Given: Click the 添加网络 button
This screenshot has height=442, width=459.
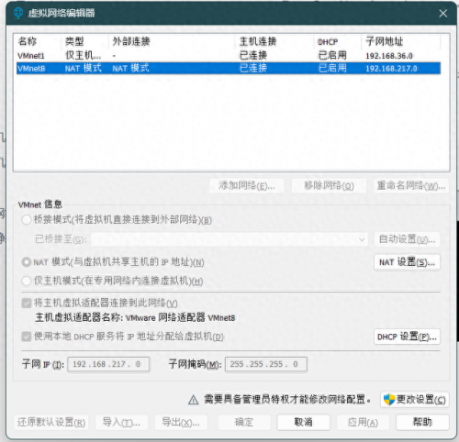Looking at the screenshot, I should [247, 185].
